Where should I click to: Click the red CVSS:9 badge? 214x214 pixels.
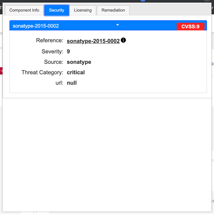click(190, 26)
